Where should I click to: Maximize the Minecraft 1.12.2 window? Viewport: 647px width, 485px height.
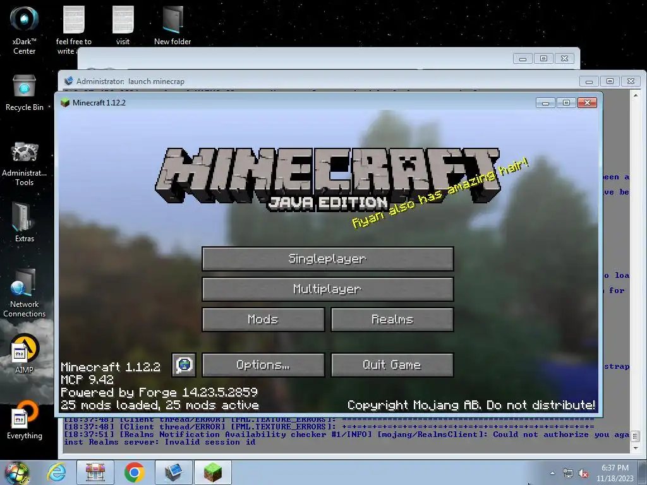click(x=566, y=103)
